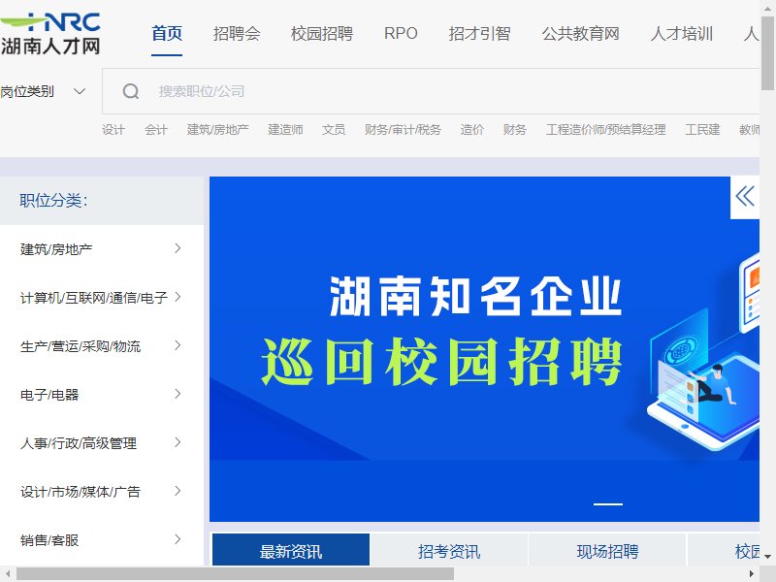Expand the 电子/电器 category
This screenshot has width=776, height=582.
pyautogui.click(x=101, y=395)
